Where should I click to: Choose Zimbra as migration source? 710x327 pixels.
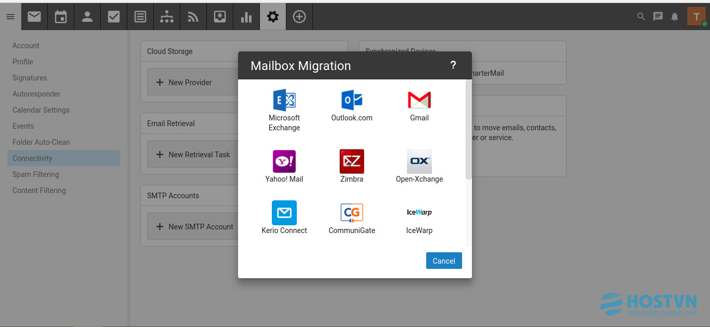[x=352, y=167]
